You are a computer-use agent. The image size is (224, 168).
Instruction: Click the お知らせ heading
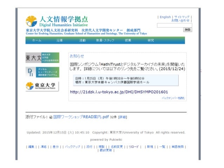77,56
